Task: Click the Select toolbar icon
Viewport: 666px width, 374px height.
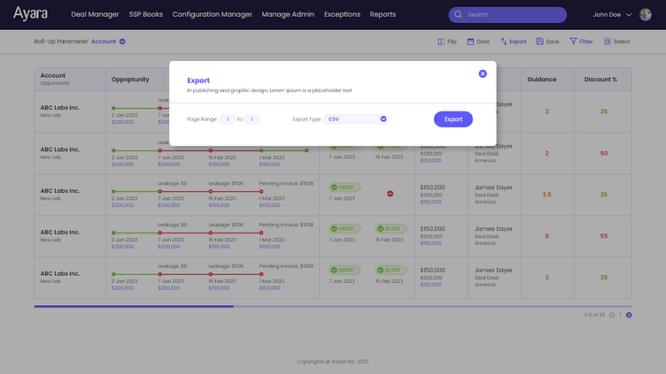Action: point(608,42)
